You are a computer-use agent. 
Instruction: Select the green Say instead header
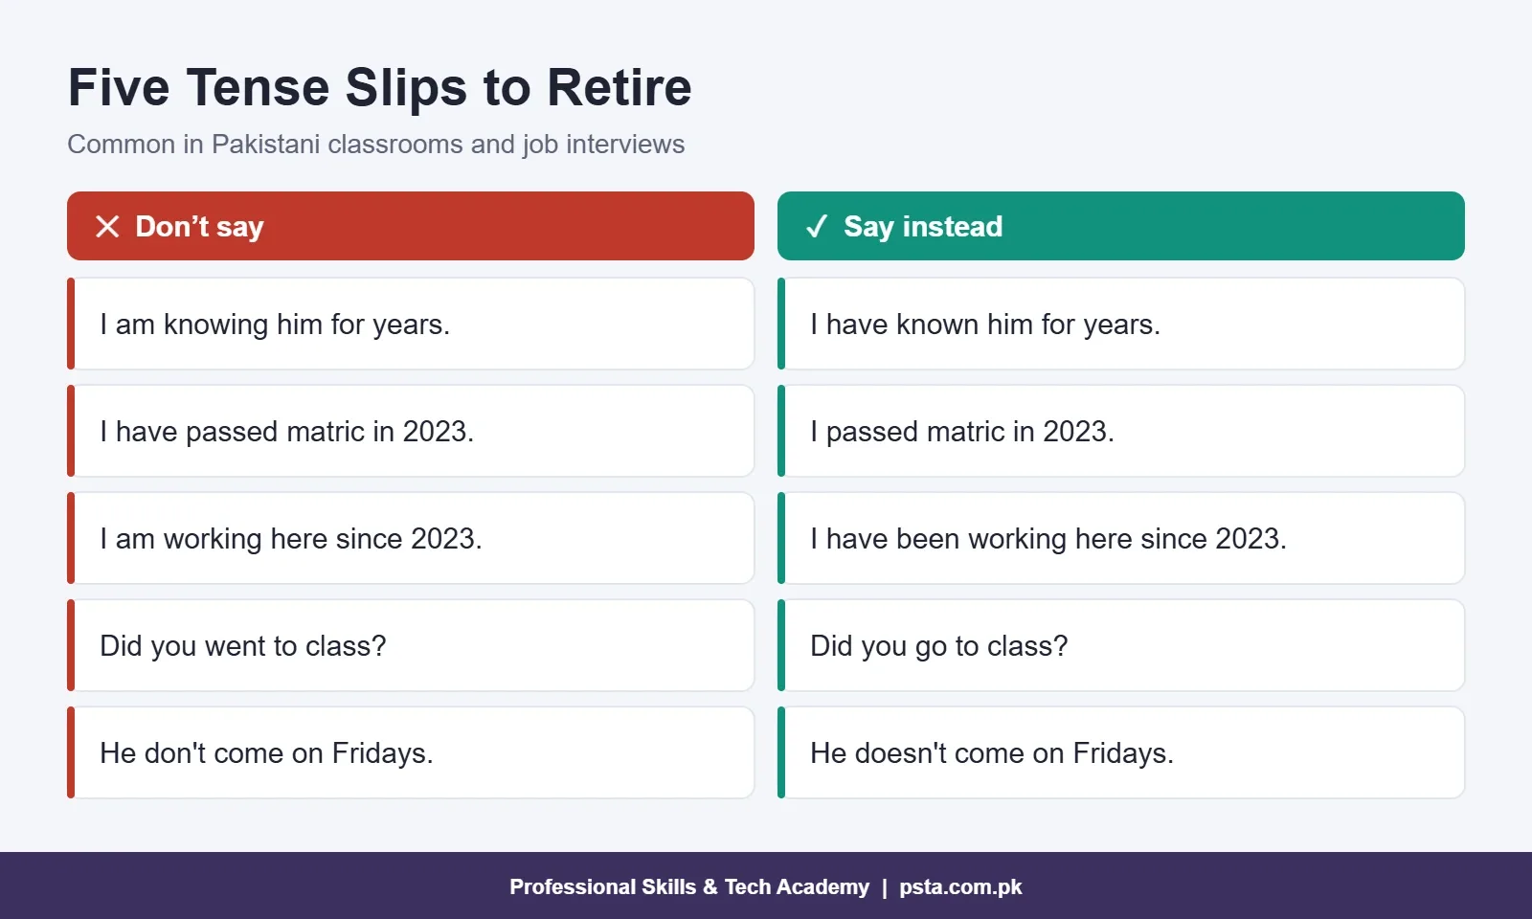(x=1121, y=226)
